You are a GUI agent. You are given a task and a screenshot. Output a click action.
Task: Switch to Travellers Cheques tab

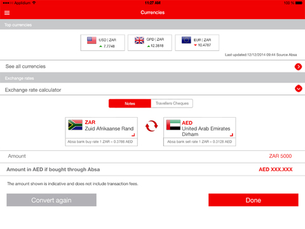[x=172, y=104]
